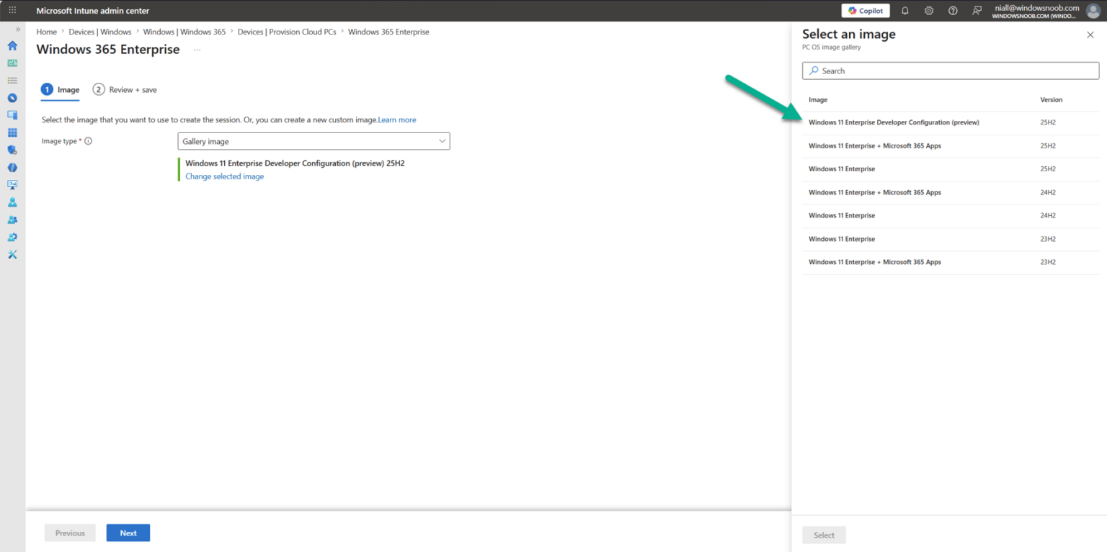The height and width of the screenshot is (552, 1107).
Task: Select Windows 11 Enterprise version 24H2 row
Action: [951, 216]
